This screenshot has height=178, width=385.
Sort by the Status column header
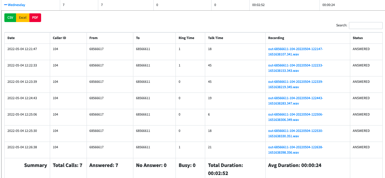pos(366,38)
